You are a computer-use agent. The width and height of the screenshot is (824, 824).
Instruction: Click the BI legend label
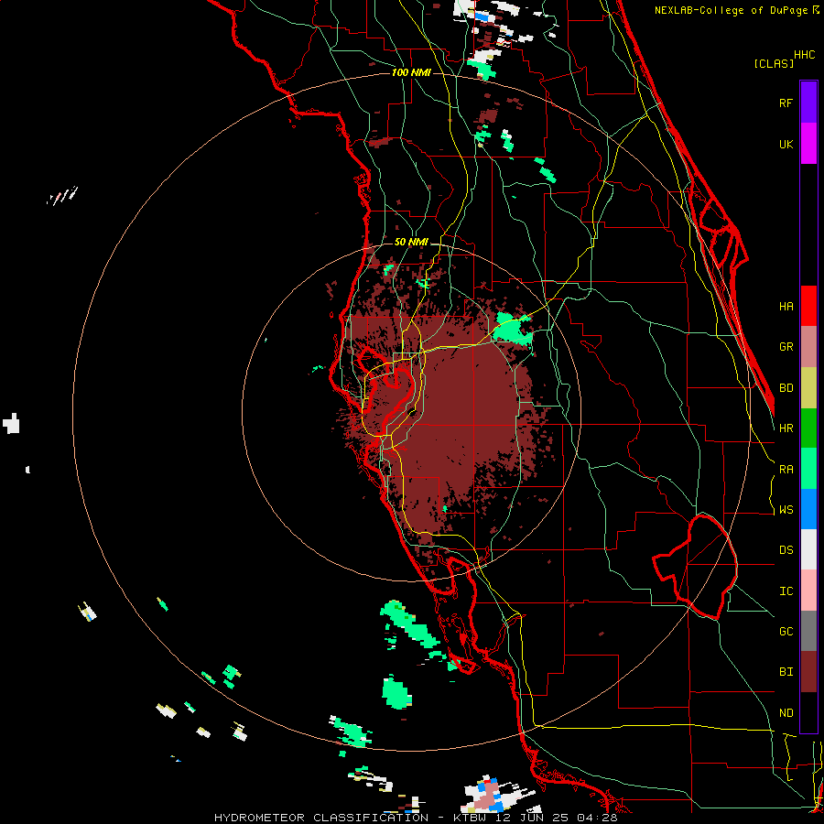[786, 672]
